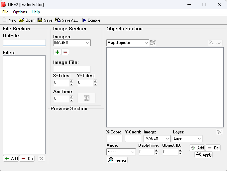Expand the Images IMAGE# dropdown
The image size is (227, 171).
pyautogui.click(x=72, y=43)
